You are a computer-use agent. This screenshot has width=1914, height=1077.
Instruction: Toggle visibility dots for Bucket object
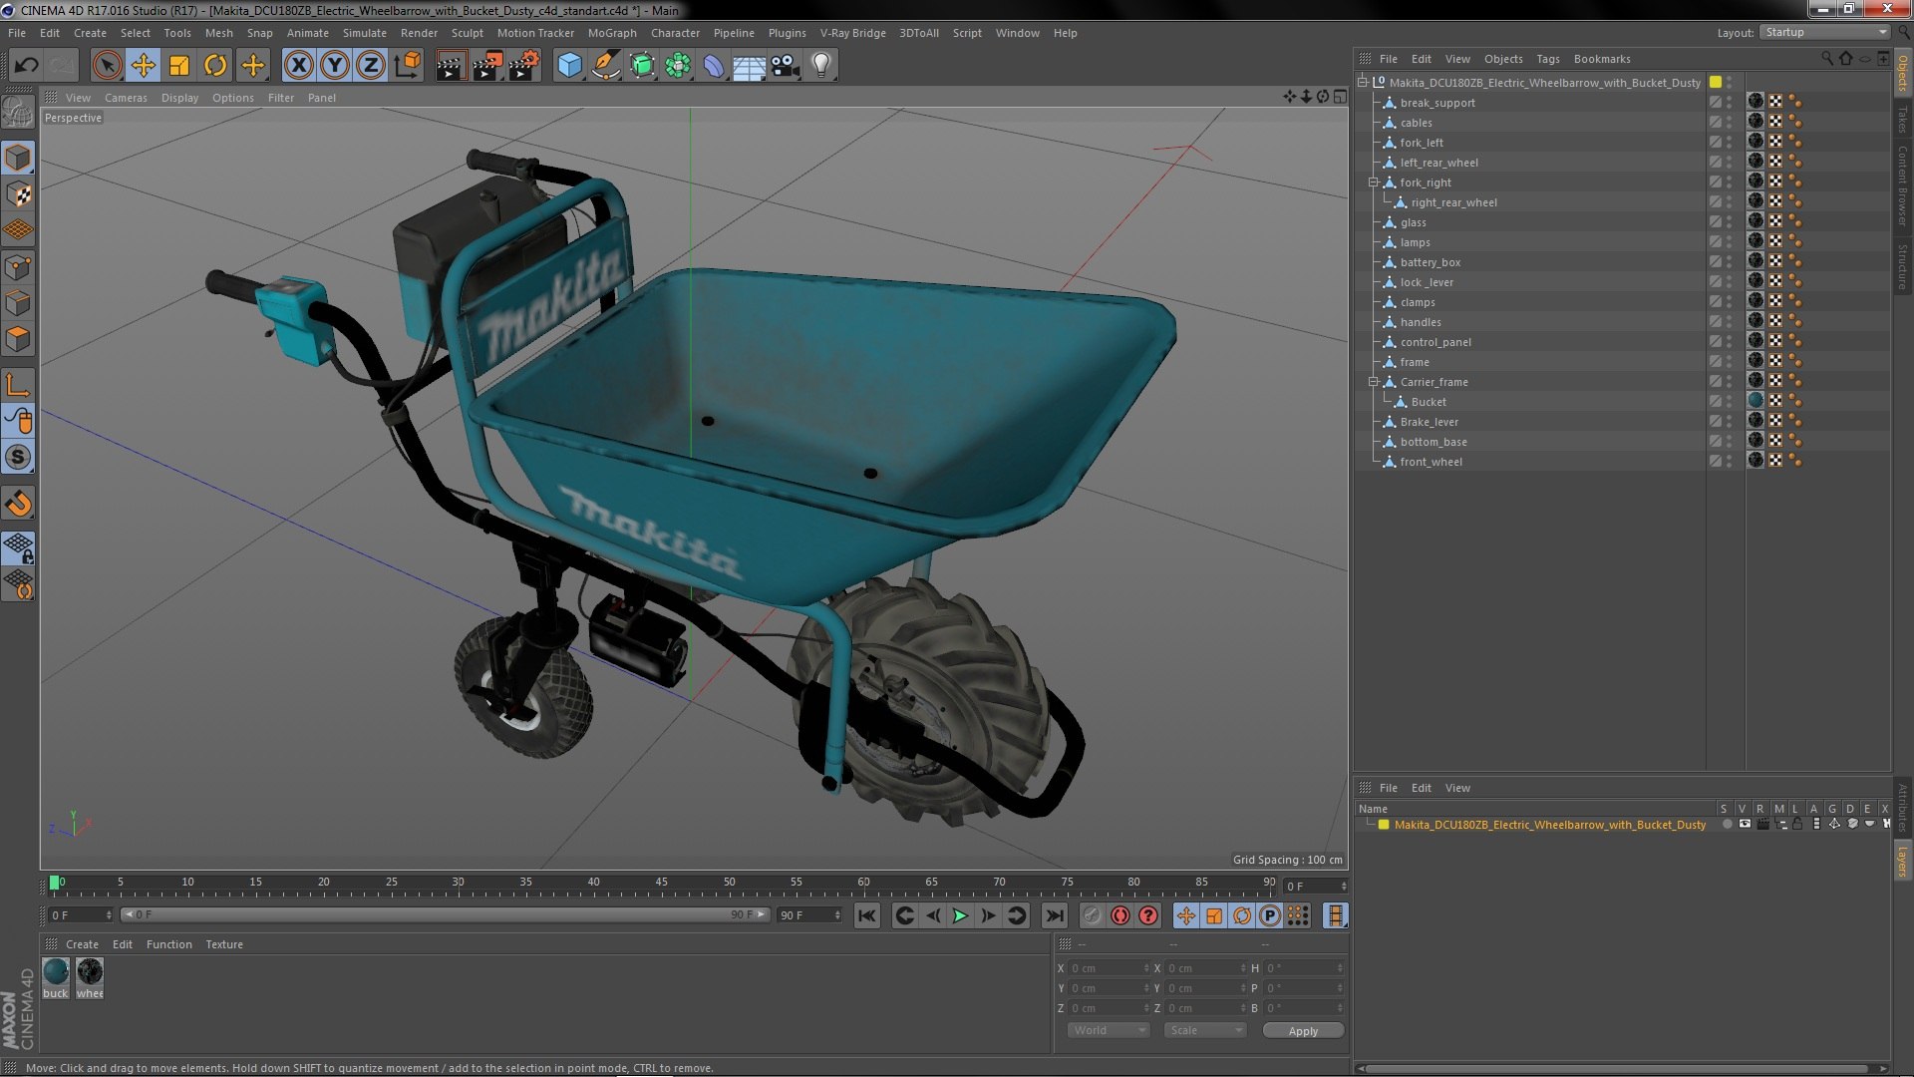coord(1730,402)
